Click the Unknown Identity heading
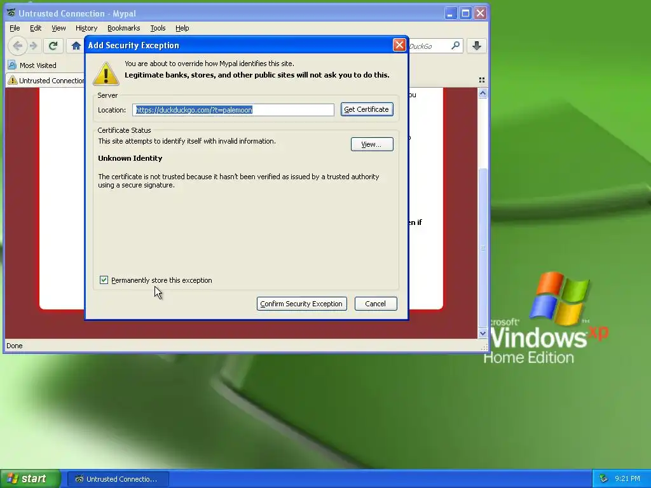The width and height of the screenshot is (651, 488). [130, 158]
